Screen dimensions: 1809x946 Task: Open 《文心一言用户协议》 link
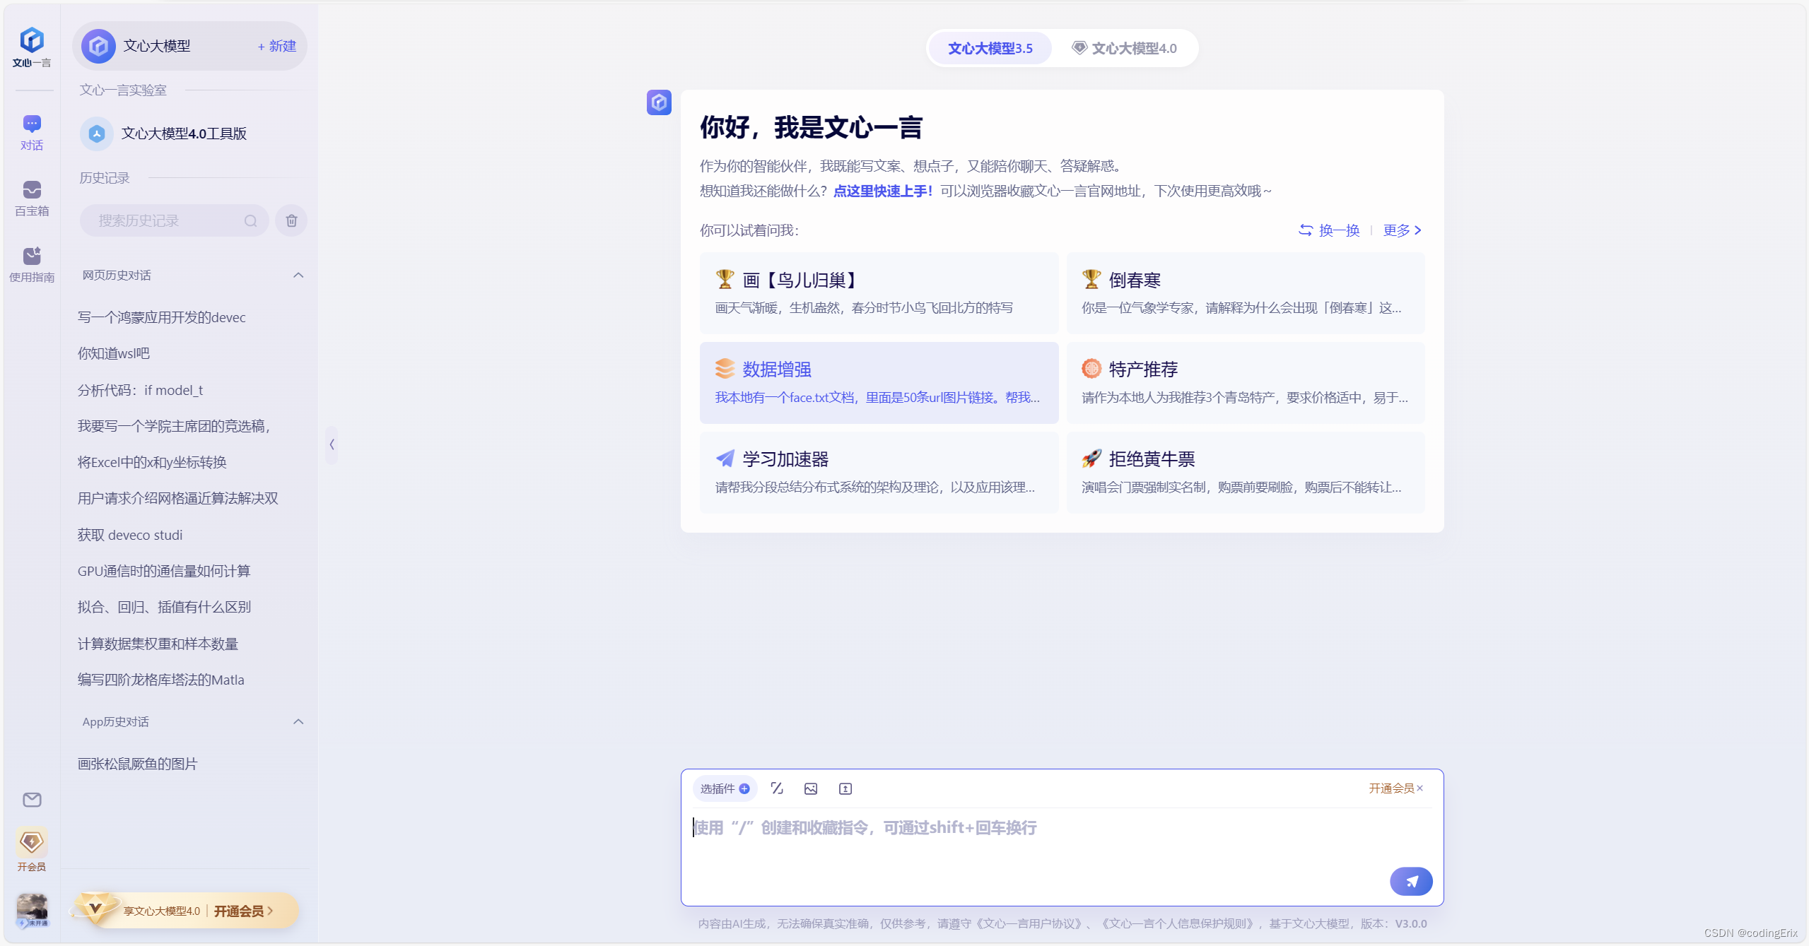pyautogui.click(x=1030, y=923)
